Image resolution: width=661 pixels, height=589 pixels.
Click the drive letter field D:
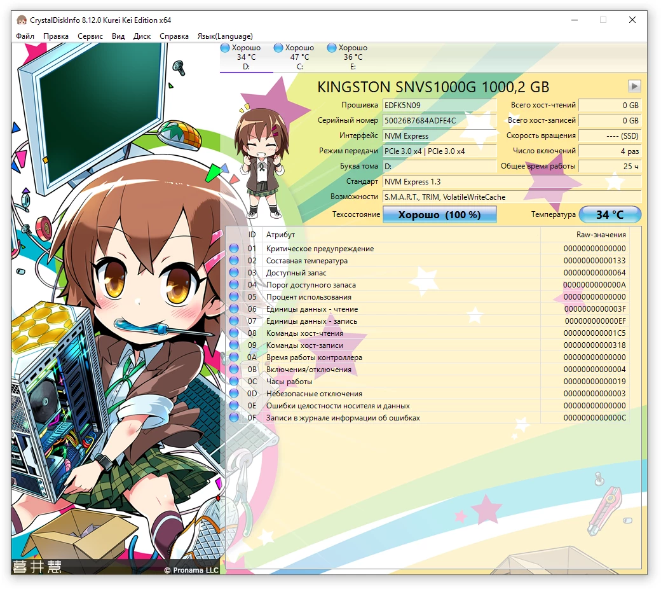coord(439,166)
